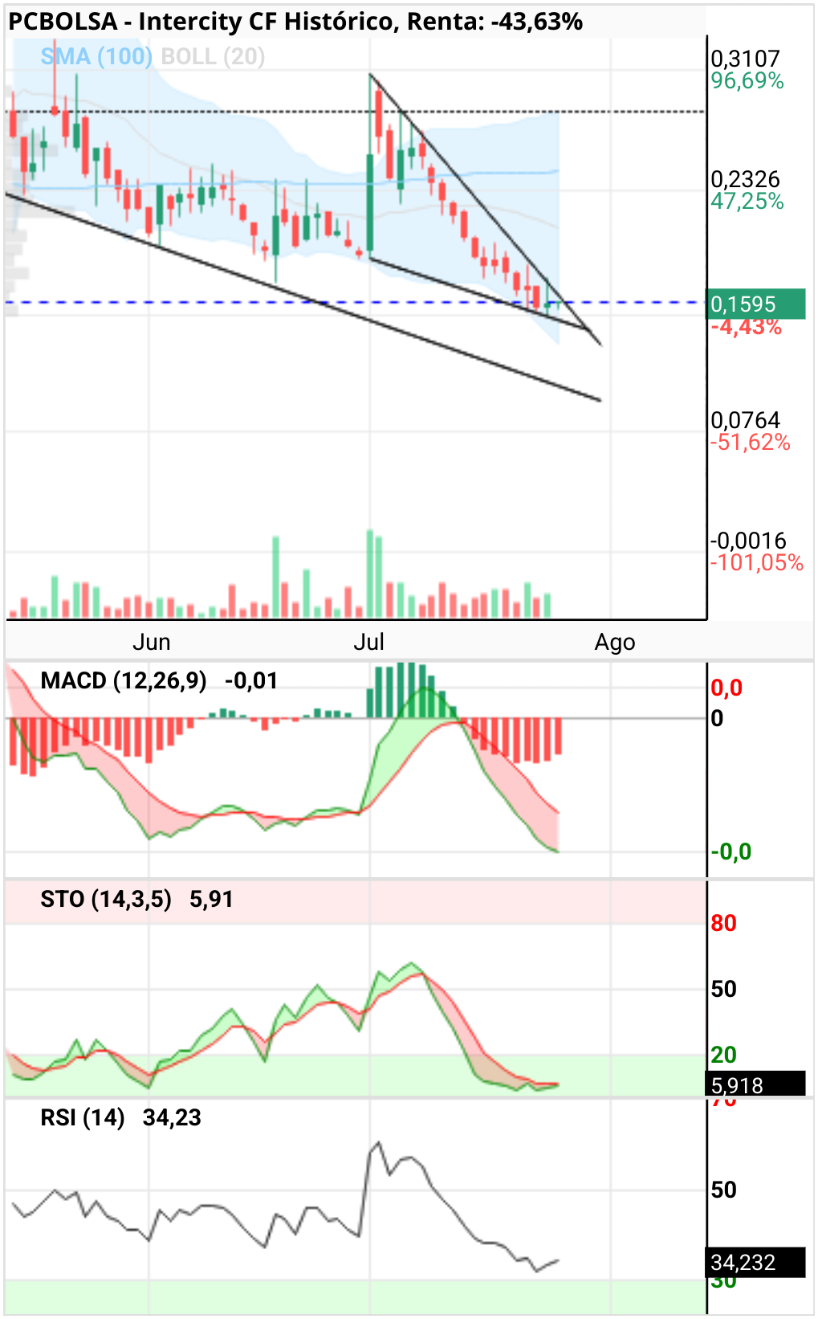Select the MACD (12,26,9) indicator title
This screenshot has height=1319, width=818.
coord(124,681)
